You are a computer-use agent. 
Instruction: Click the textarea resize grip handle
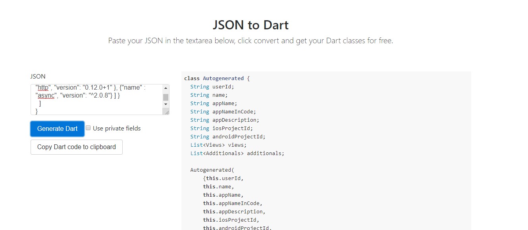click(166, 112)
